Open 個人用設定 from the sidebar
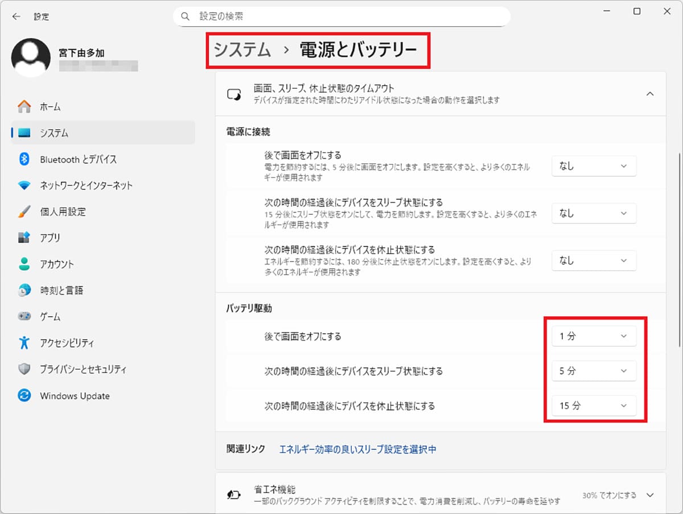The width and height of the screenshot is (683, 514). (x=63, y=212)
